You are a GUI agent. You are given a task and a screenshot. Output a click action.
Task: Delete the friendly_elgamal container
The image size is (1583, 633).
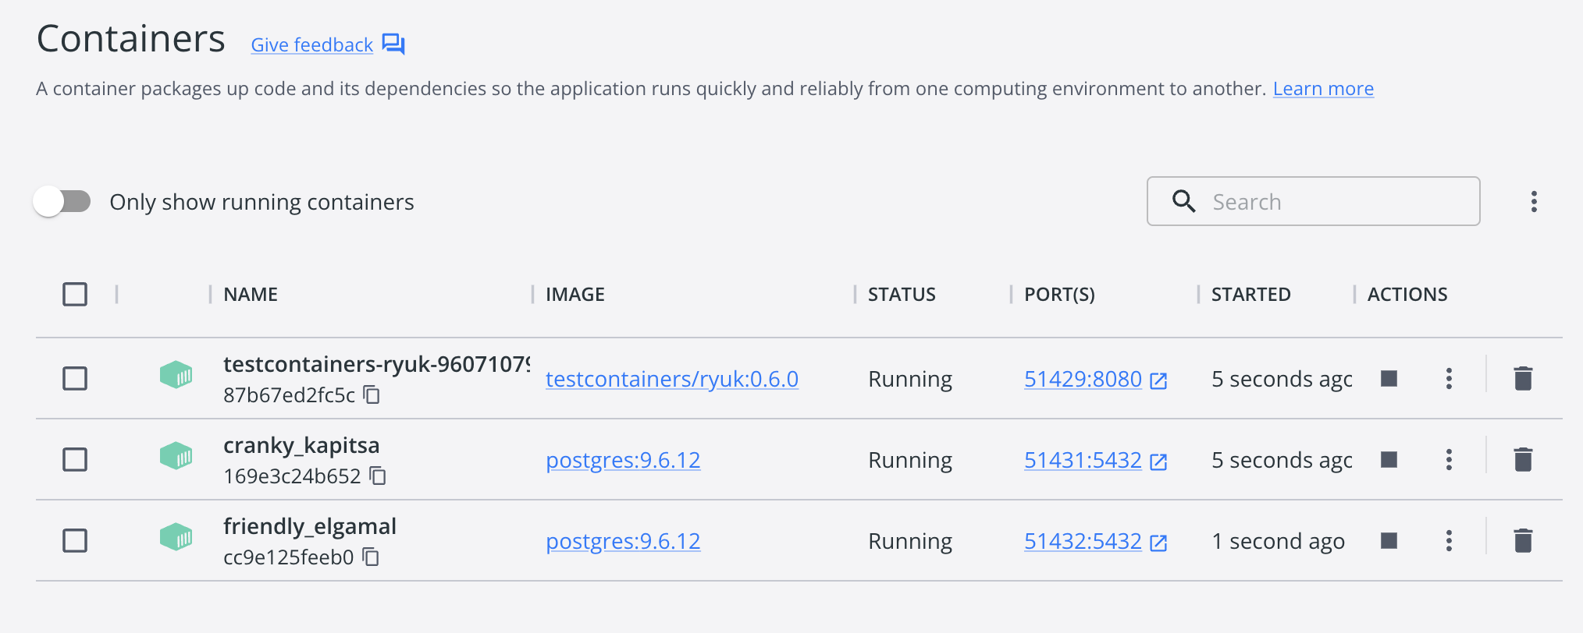pos(1523,541)
